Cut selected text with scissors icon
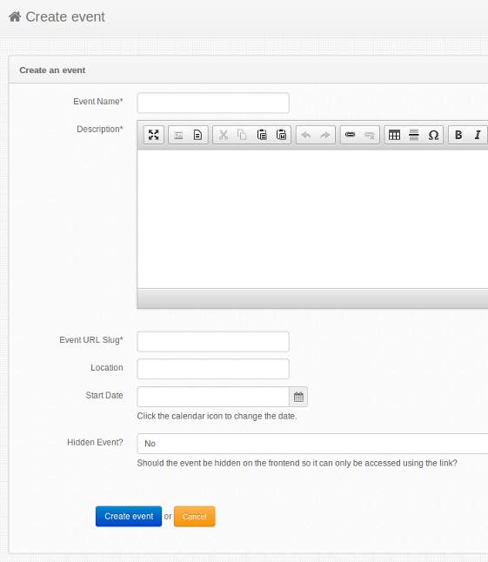 pyautogui.click(x=224, y=135)
